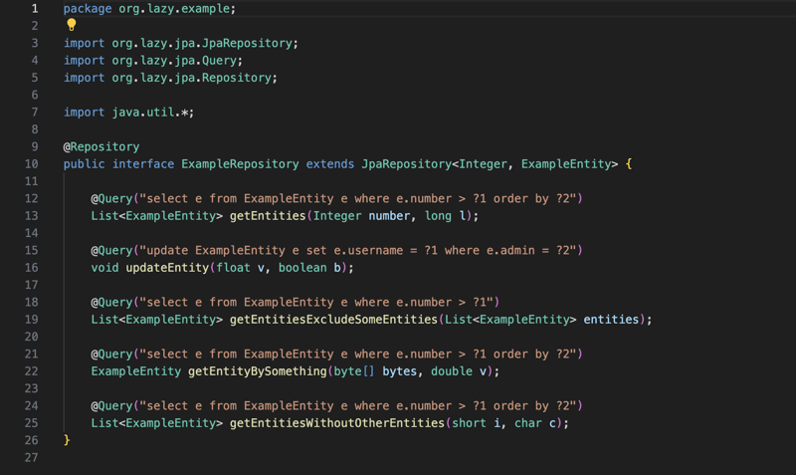Click 'JpaRepository' in the line 3 import
The width and height of the screenshot is (796, 475).
point(247,43)
